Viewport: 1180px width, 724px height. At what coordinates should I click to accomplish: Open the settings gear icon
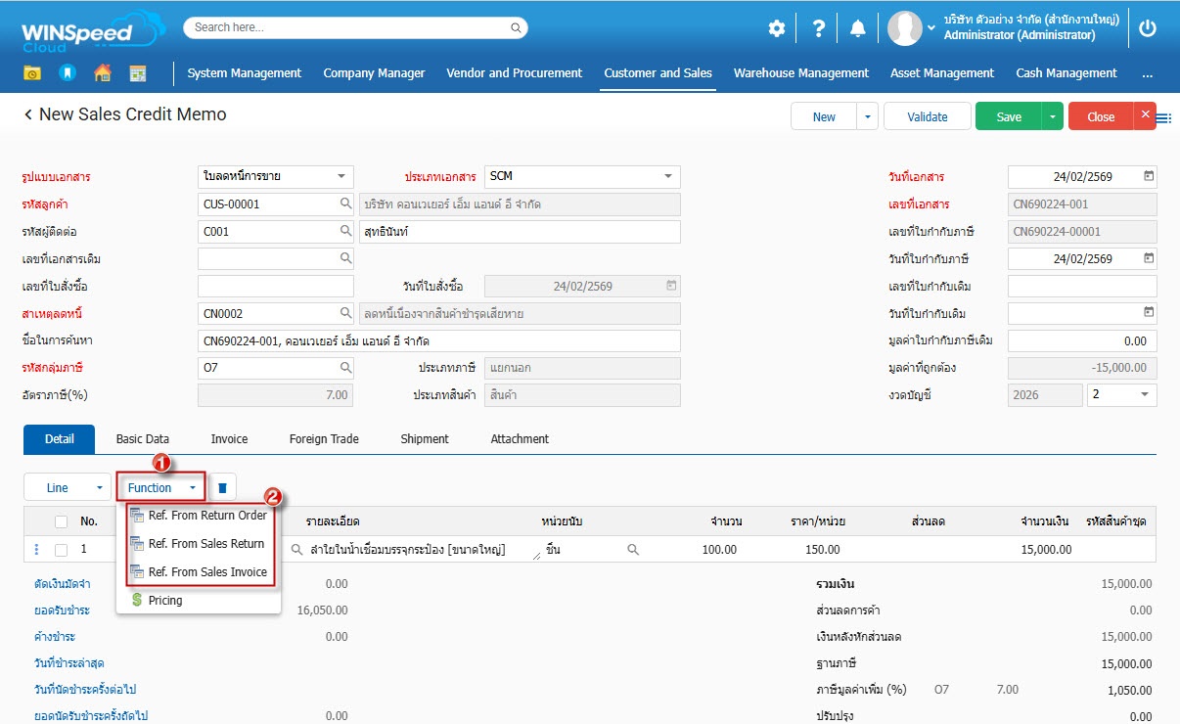[776, 28]
